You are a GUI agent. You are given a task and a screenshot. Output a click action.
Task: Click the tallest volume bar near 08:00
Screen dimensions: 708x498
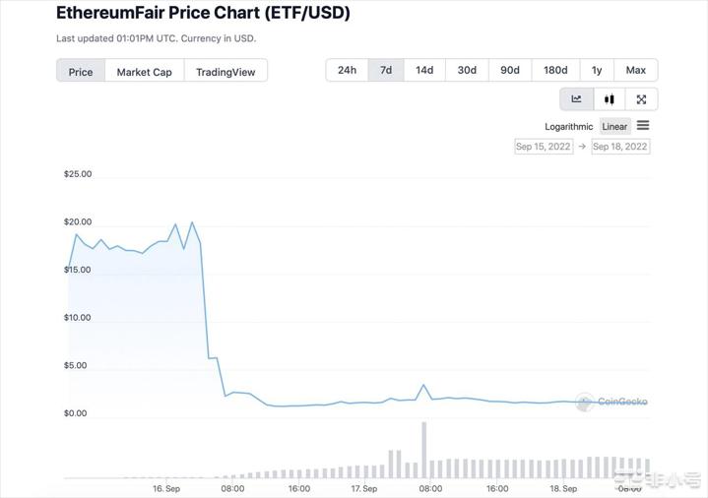tap(423, 451)
